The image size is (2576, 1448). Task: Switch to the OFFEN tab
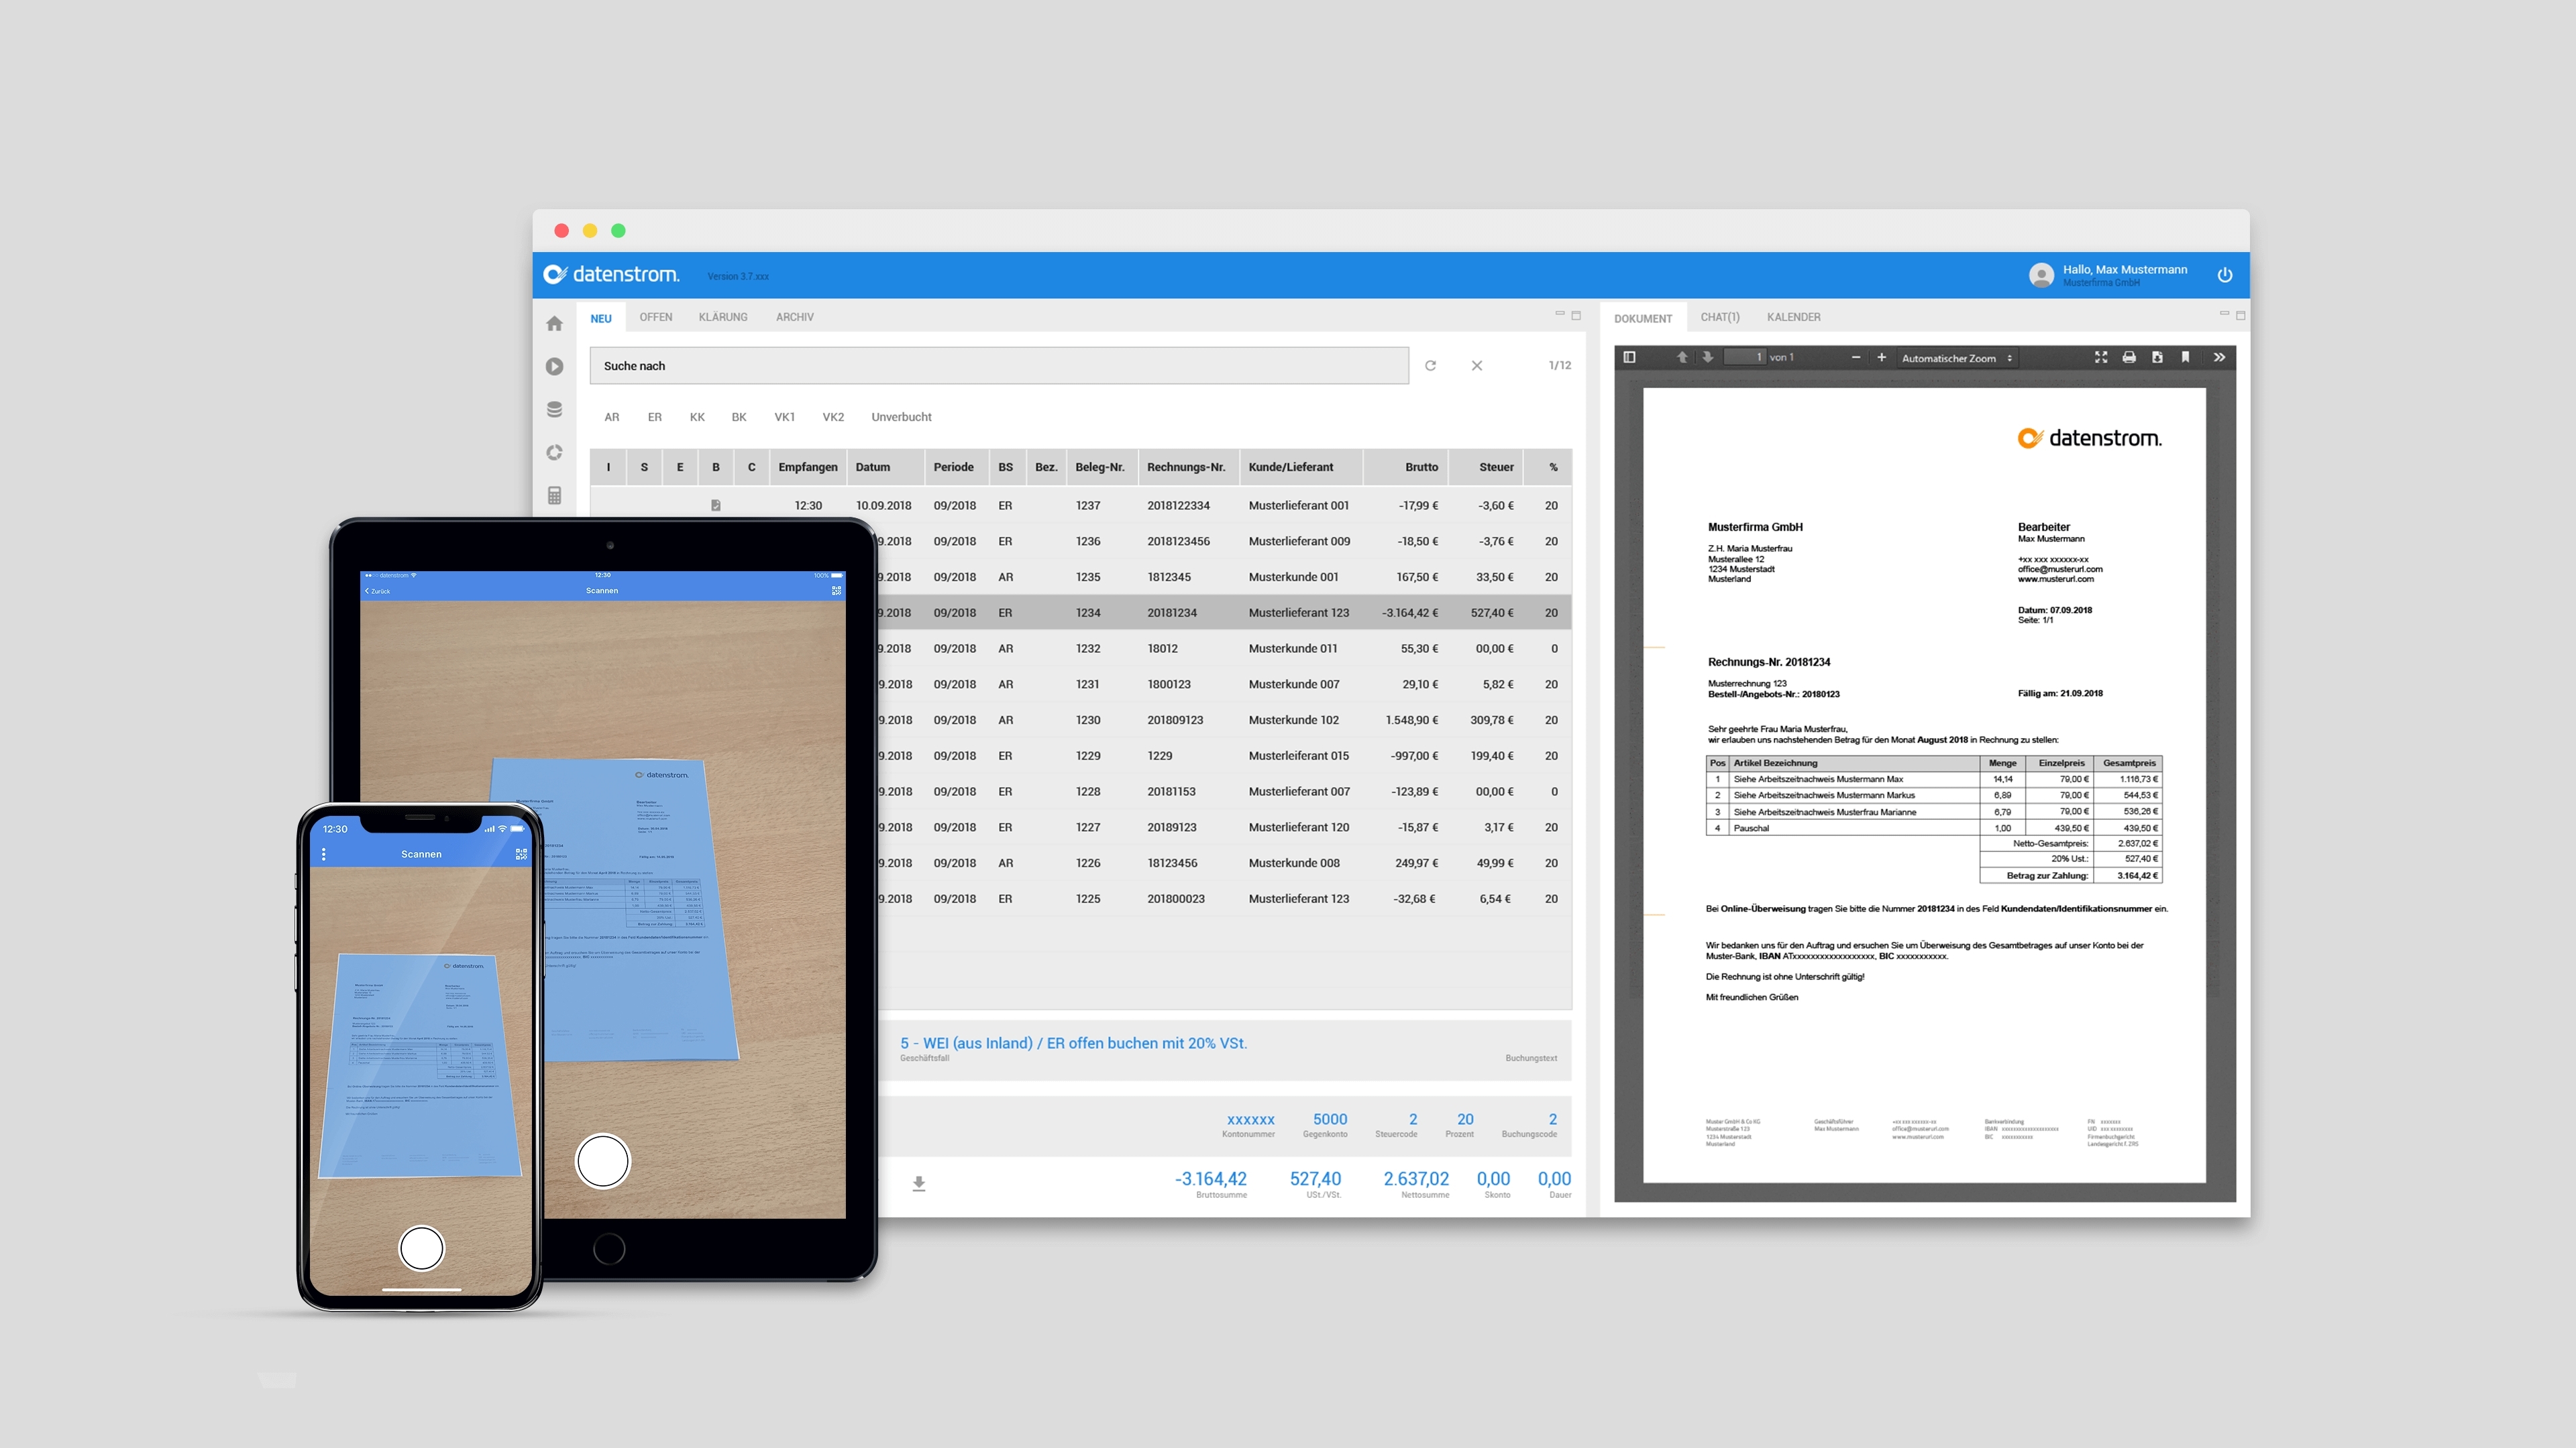655,318
